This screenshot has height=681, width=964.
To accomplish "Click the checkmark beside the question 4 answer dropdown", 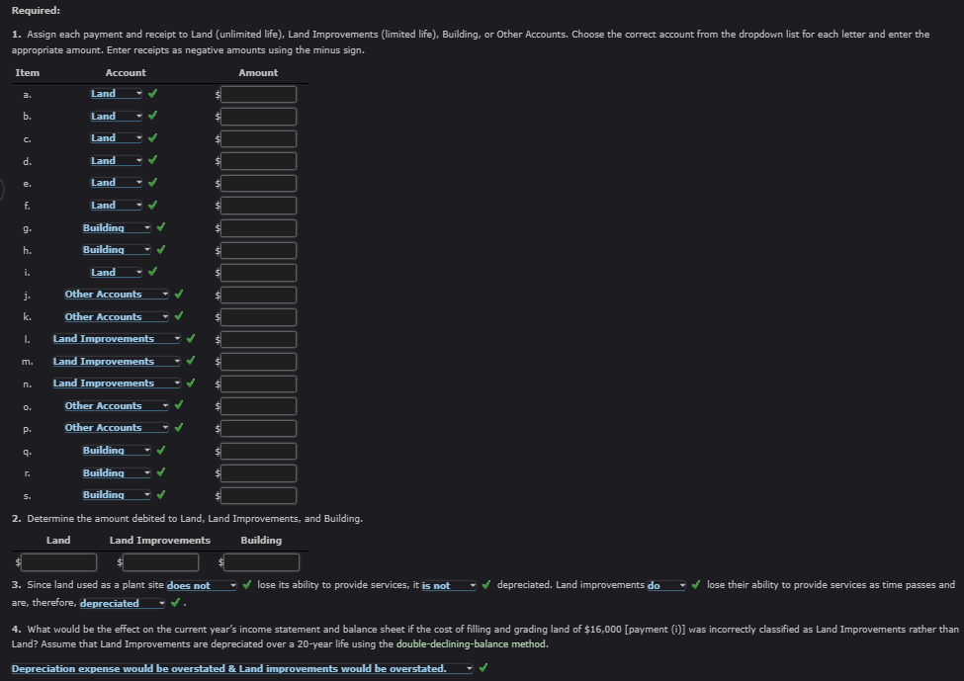I will 482,668.
